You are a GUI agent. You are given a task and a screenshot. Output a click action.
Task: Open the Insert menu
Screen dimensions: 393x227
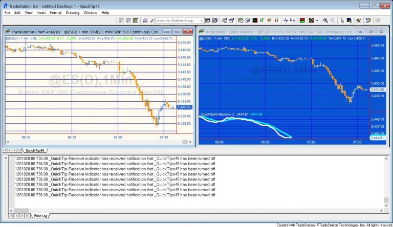pyautogui.click(x=41, y=12)
